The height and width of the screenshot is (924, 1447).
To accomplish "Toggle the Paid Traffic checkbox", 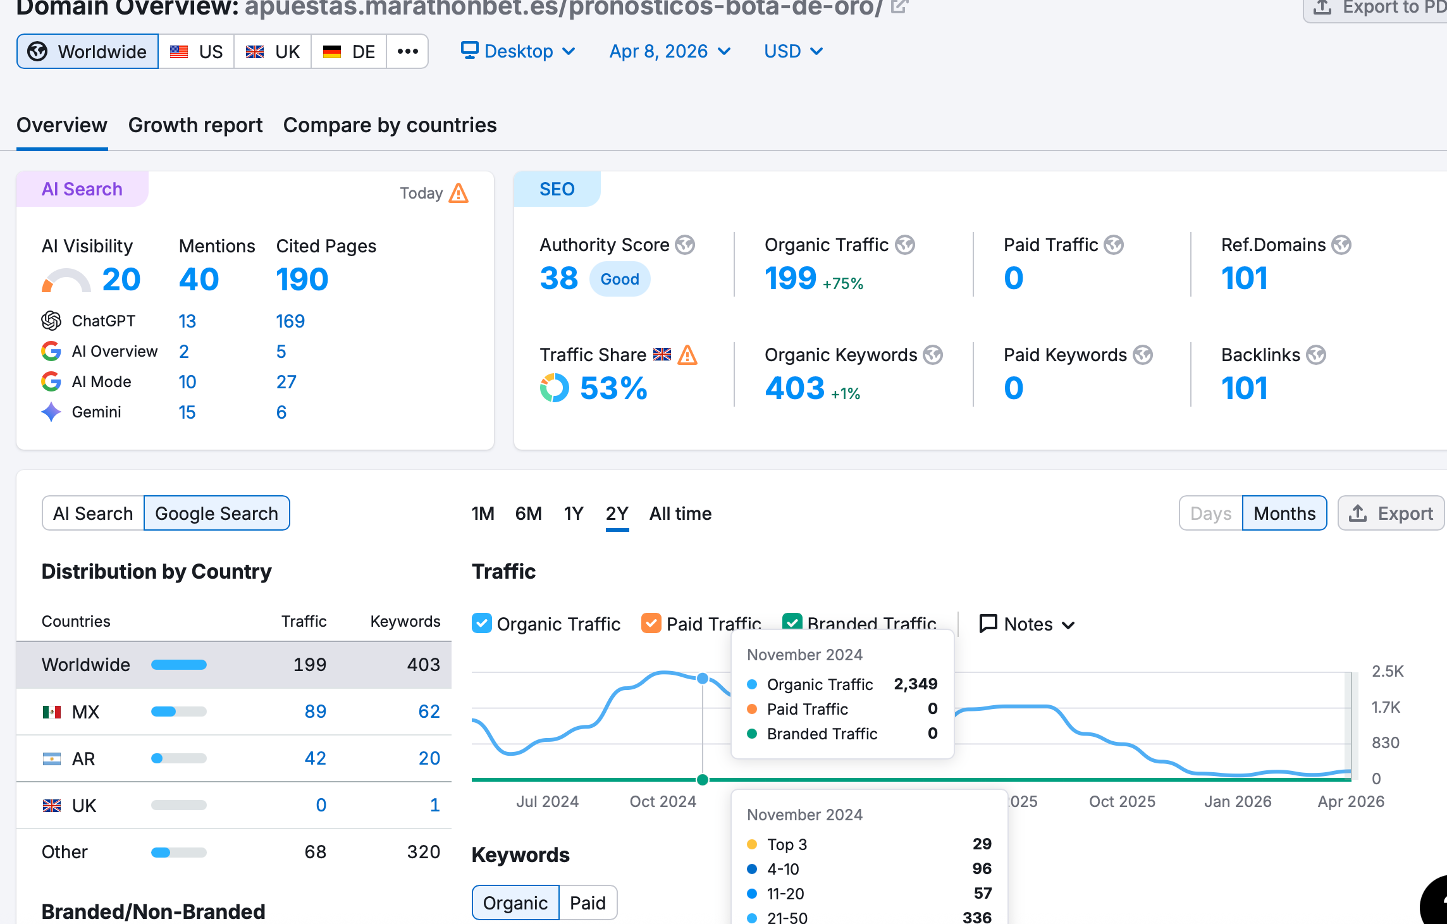I will (x=651, y=624).
